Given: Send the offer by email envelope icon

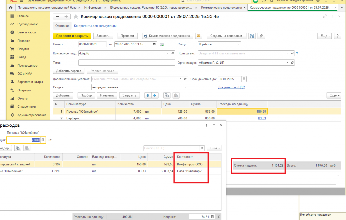Looking at the screenshot, I should (x=199, y=36).
